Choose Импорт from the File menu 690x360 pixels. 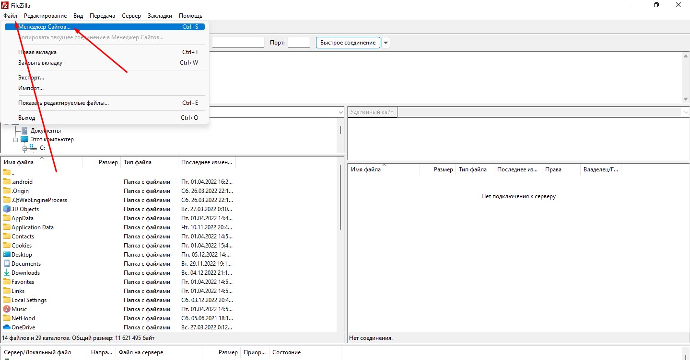[105, 88]
